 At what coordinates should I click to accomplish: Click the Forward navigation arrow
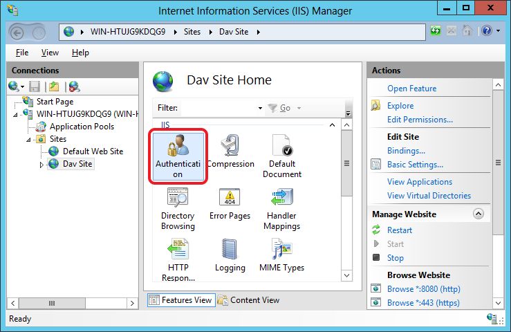[39, 33]
